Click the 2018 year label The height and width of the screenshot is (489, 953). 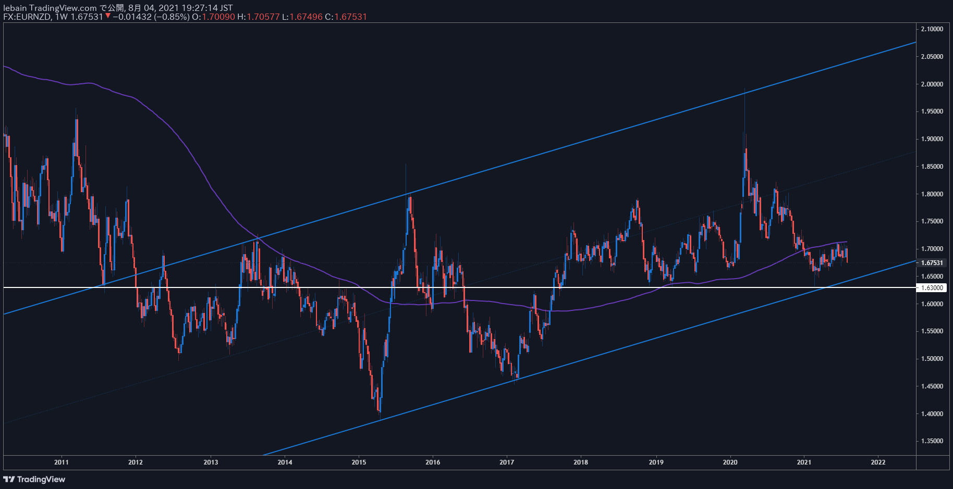point(581,462)
